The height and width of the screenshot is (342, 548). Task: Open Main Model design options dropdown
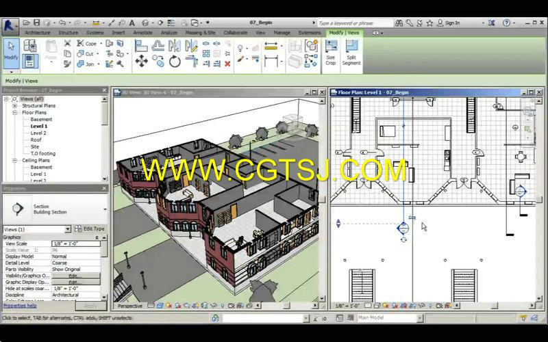(420, 318)
